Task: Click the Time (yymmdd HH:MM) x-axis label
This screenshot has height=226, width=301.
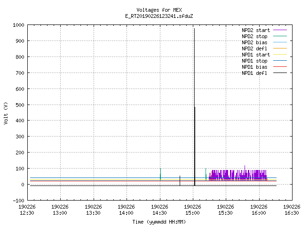Action: [x=159, y=222]
